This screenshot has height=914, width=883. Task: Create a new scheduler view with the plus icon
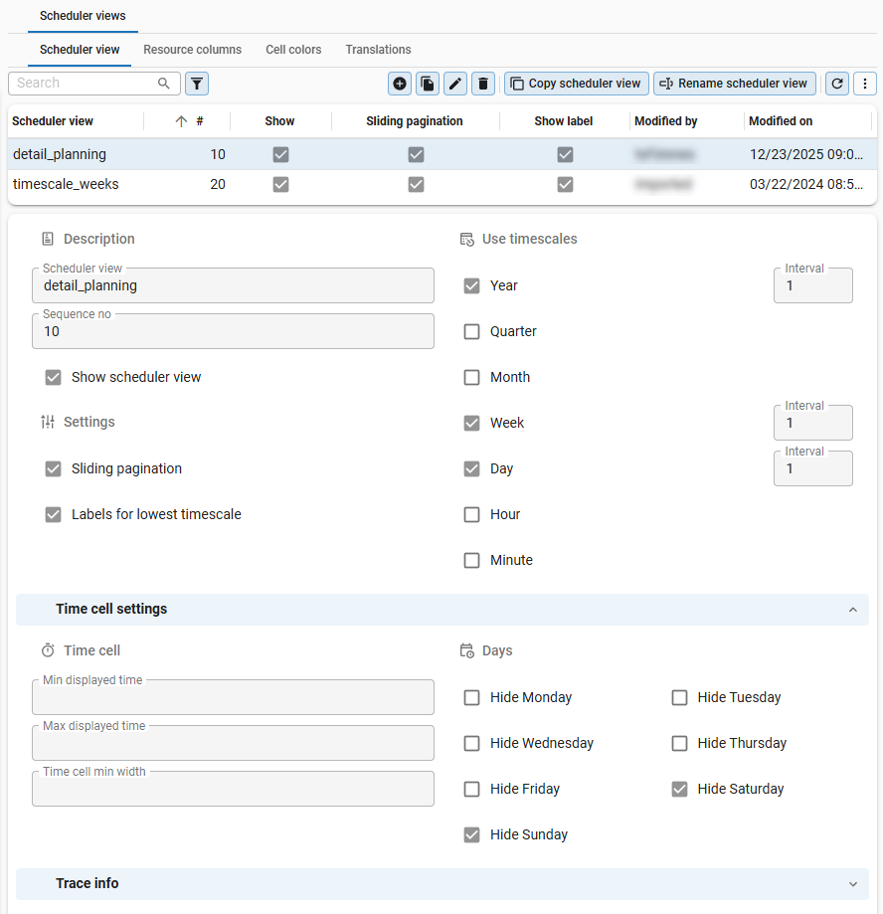(x=399, y=84)
